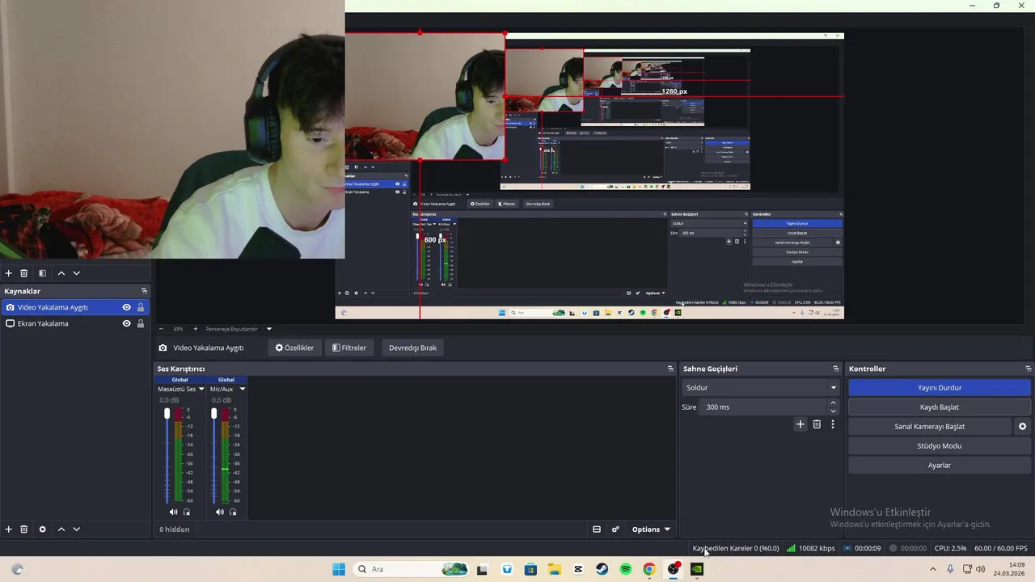Move source up in Kaynaklar toolbar
The image size is (1035, 582).
pos(61,529)
